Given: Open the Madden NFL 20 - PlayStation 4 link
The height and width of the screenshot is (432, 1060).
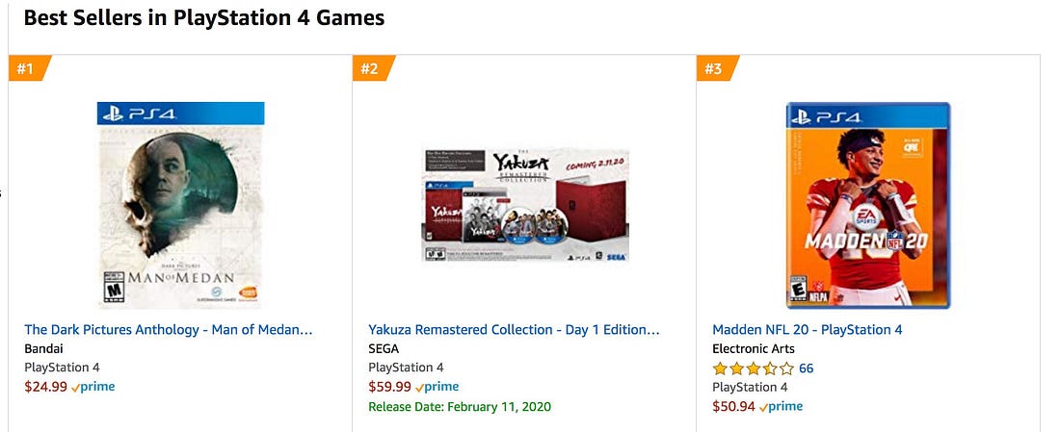Looking at the screenshot, I should tap(808, 329).
